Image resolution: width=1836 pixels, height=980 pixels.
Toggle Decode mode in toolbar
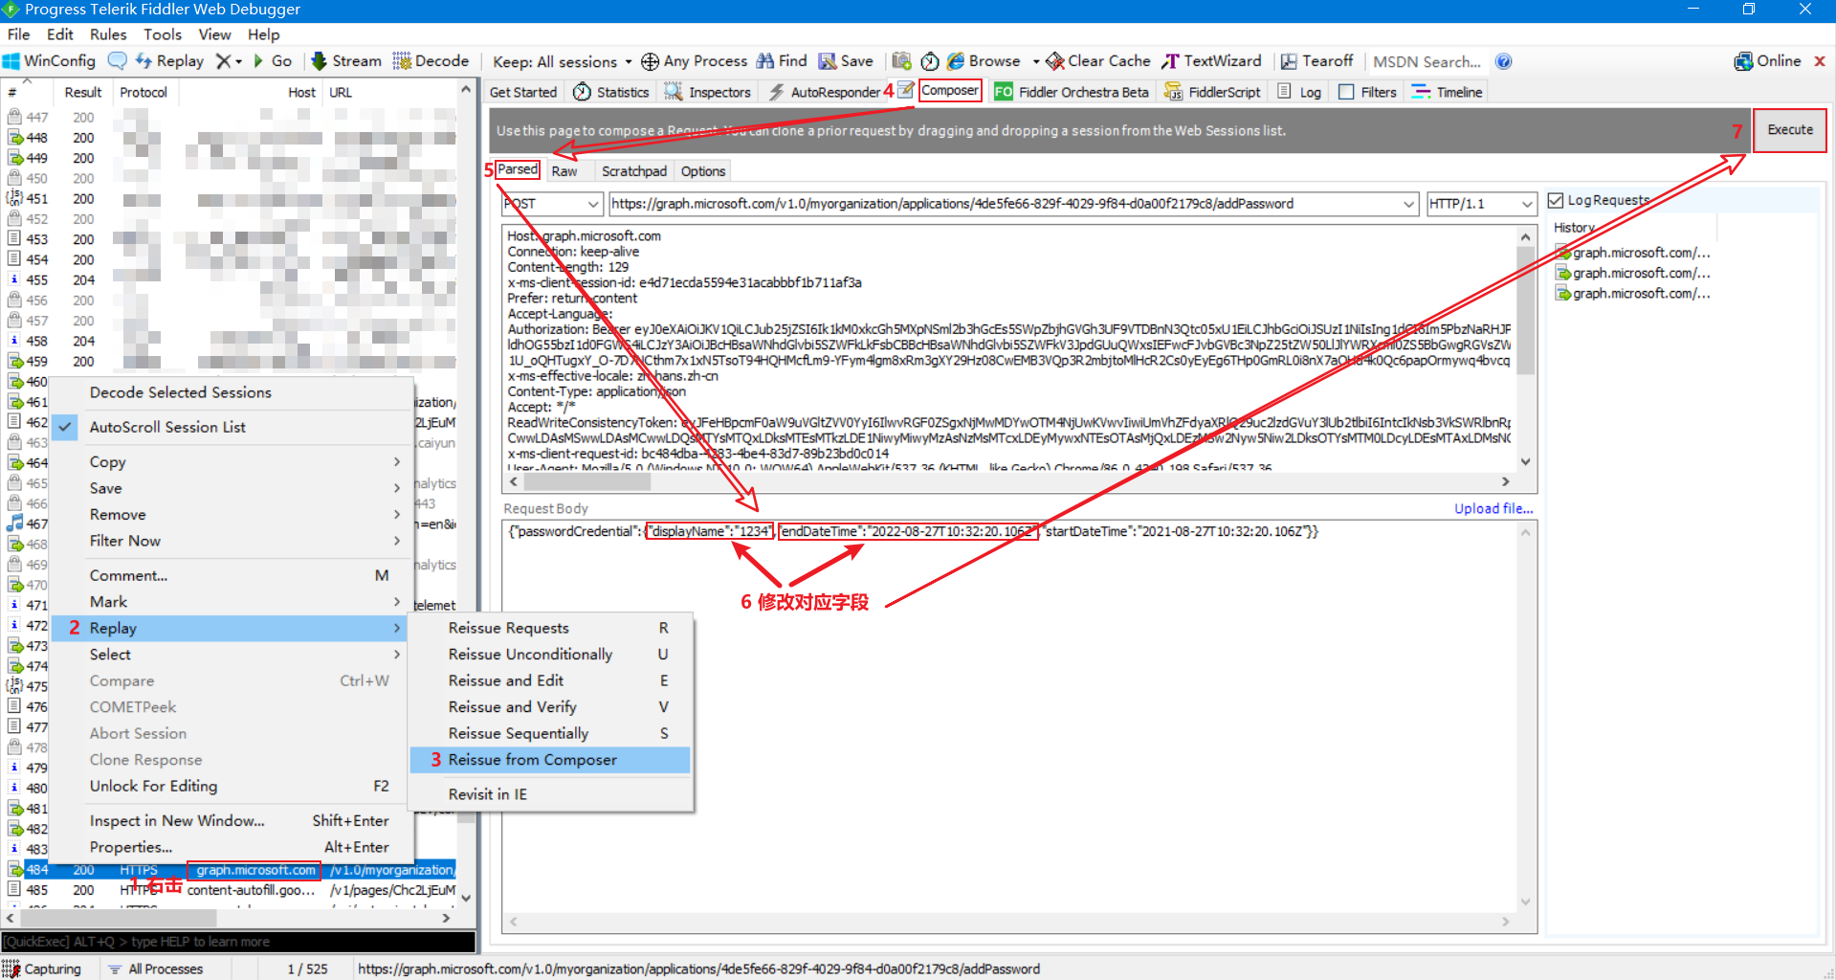431,61
